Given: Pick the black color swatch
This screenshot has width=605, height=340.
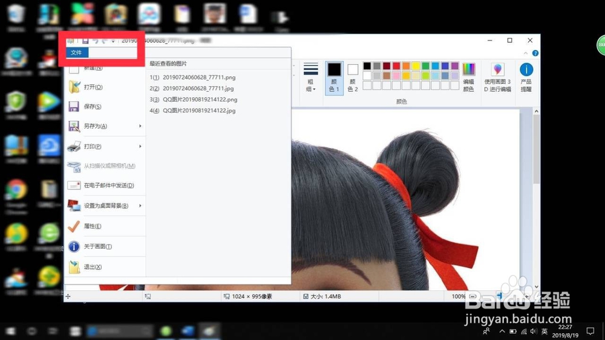Looking at the screenshot, I should coord(367,66).
